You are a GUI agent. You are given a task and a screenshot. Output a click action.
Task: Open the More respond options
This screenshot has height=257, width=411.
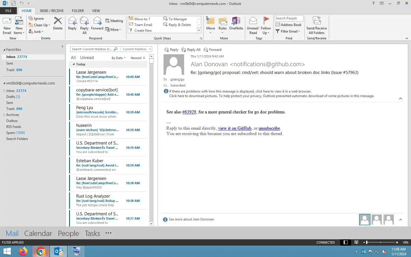coord(113,29)
